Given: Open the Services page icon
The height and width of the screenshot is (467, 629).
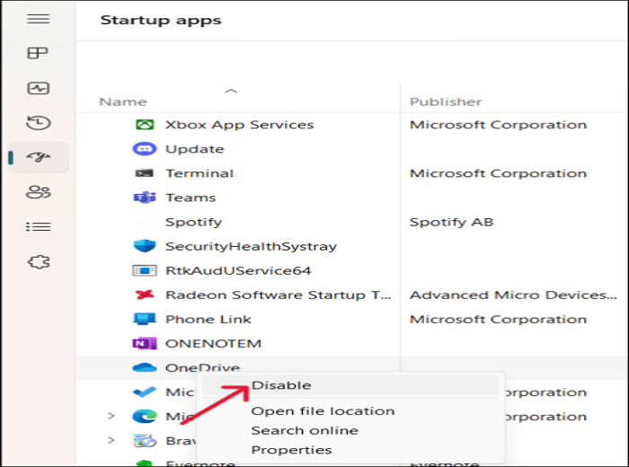Looking at the screenshot, I should click(x=39, y=262).
